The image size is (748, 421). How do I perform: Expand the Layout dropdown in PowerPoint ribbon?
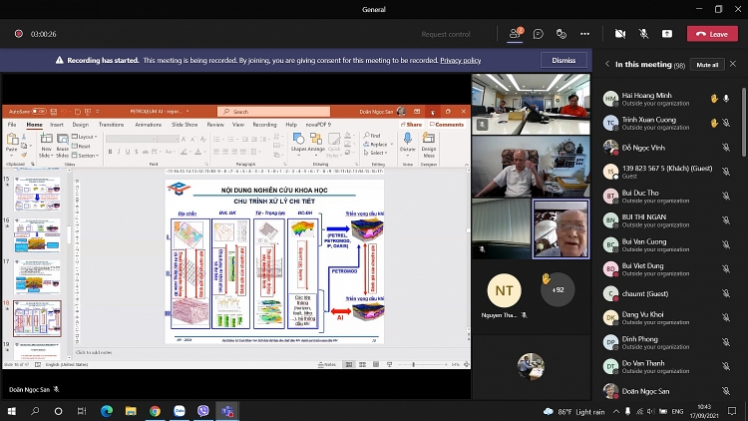pyautogui.click(x=86, y=137)
